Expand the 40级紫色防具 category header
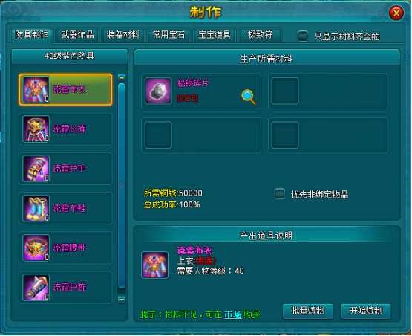The height and width of the screenshot is (336, 412). click(70, 56)
